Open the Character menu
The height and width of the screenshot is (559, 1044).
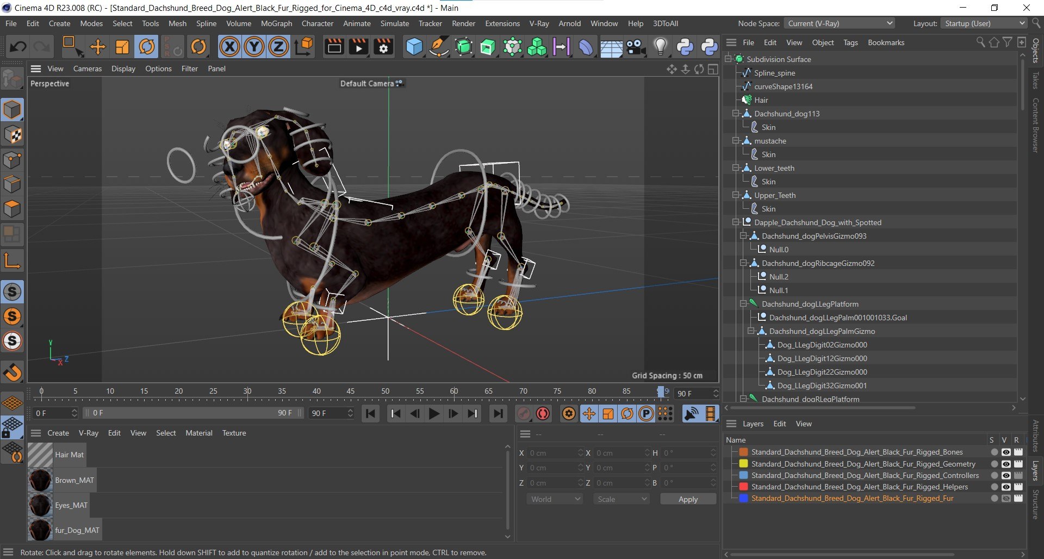(318, 23)
